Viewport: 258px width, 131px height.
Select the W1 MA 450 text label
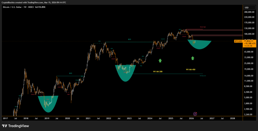coord(190,69)
